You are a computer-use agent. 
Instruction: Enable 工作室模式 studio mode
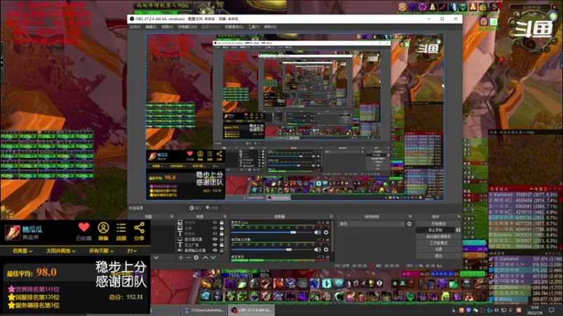(x=438, y=243)
